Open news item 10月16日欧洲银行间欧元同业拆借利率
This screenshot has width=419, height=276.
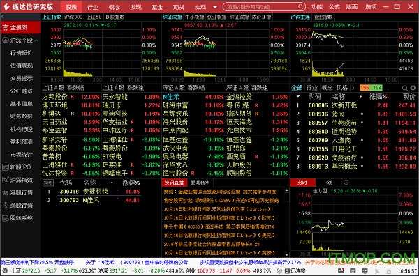217,209
